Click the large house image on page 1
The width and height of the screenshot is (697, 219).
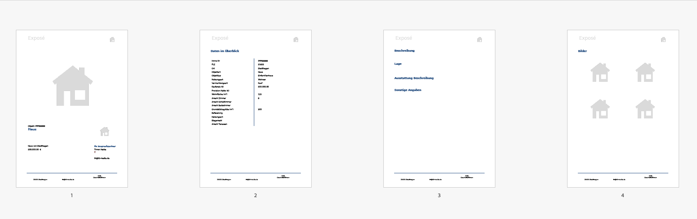pyautogui.click(x=73, y=86)
